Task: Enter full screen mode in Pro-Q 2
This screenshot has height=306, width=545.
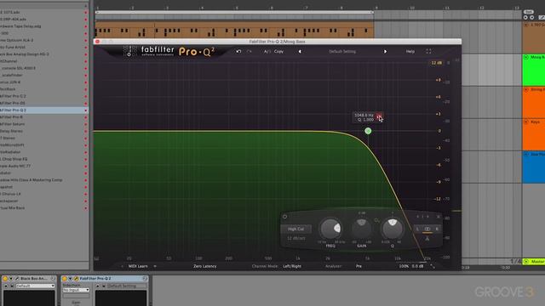Action: point(428,51)
